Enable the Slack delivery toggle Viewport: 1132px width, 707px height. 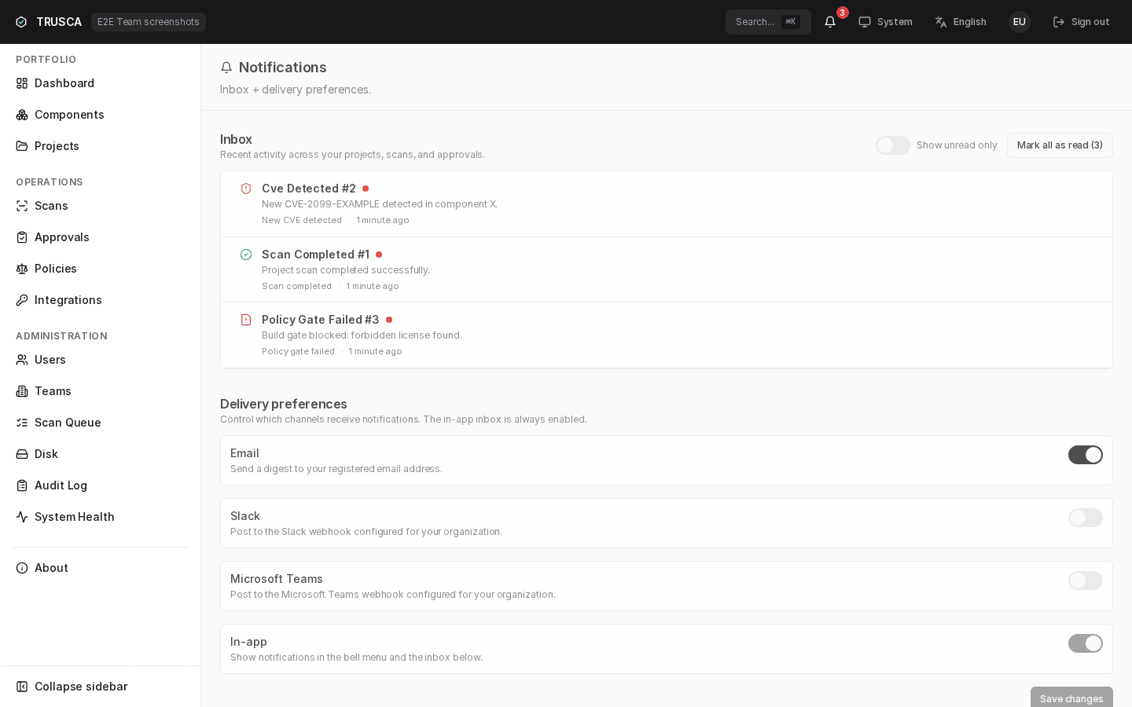tap(1086, 518)
